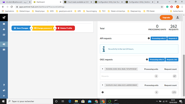Click the Slovenia configuration name
This screenshot has width=185, height=104.
coord(105,76)
